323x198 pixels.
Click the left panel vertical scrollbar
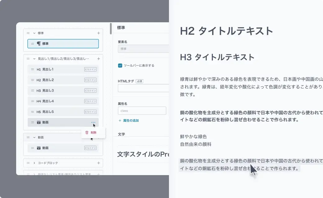[x=111, y=28]
